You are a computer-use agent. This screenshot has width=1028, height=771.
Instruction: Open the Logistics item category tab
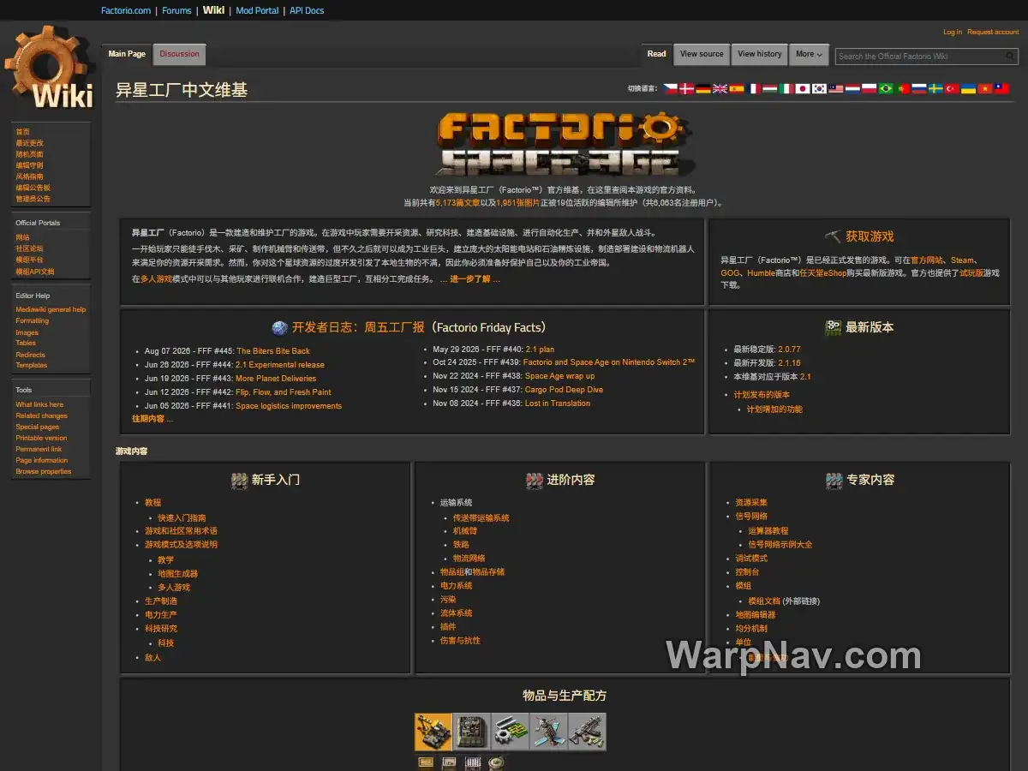tap(433, 732)
